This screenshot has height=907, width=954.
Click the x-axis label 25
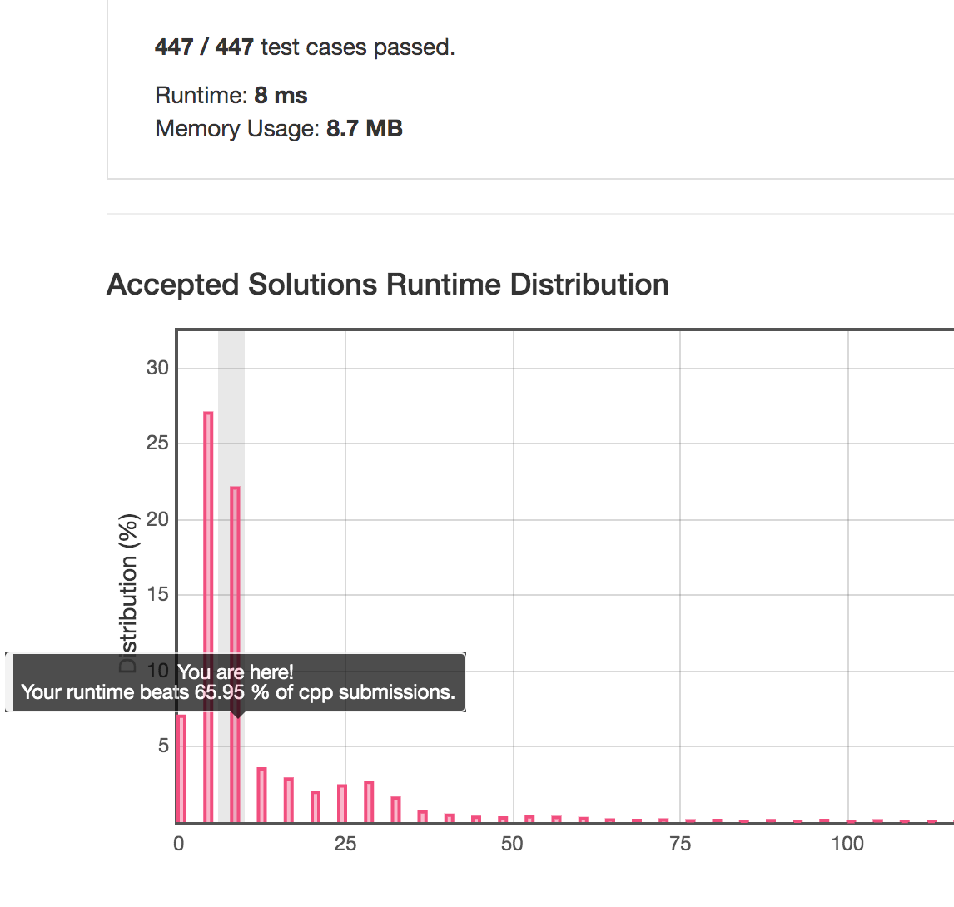(345, 844)
